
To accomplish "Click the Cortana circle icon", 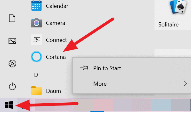I will tap(36, 57).
